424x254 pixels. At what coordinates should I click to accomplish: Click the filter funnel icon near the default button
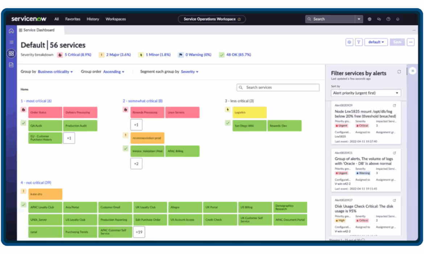[x=358, y=42]
